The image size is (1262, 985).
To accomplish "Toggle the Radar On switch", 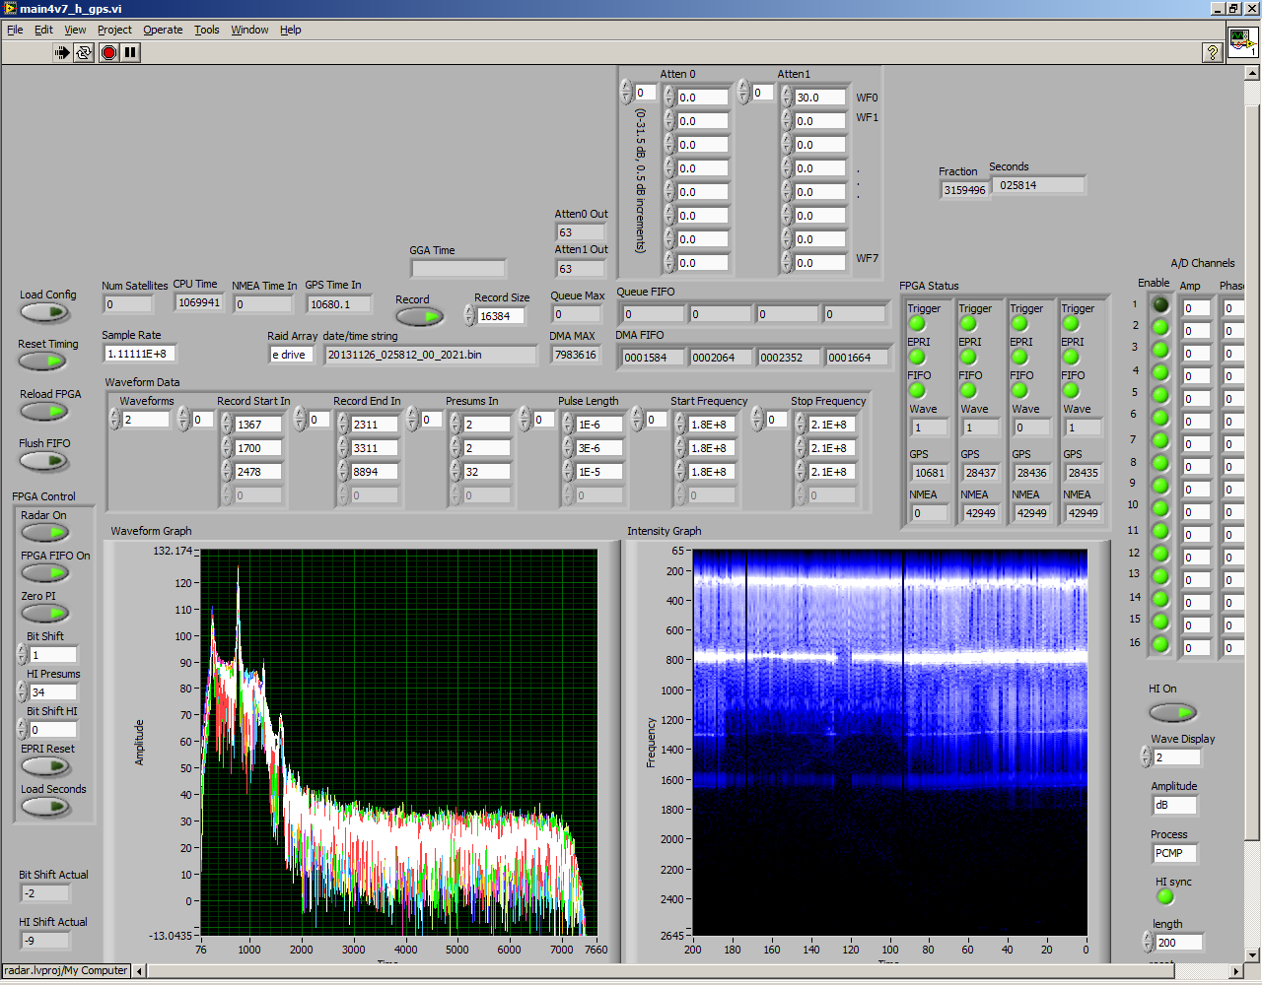I will point(44,533).
